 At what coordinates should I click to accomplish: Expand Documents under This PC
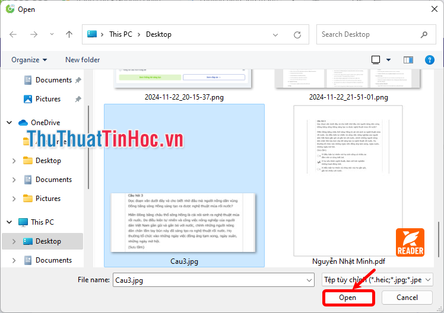[x=14, y=260]
